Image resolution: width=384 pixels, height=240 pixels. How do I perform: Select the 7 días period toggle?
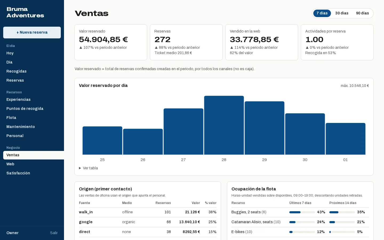click(x=322, y=13)
